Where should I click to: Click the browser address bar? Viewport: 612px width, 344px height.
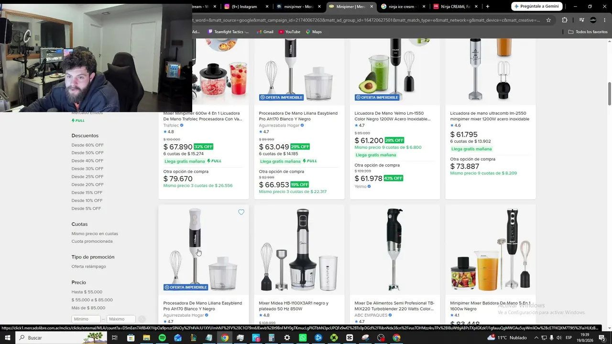pyautogui.click(x=366, y=20)
